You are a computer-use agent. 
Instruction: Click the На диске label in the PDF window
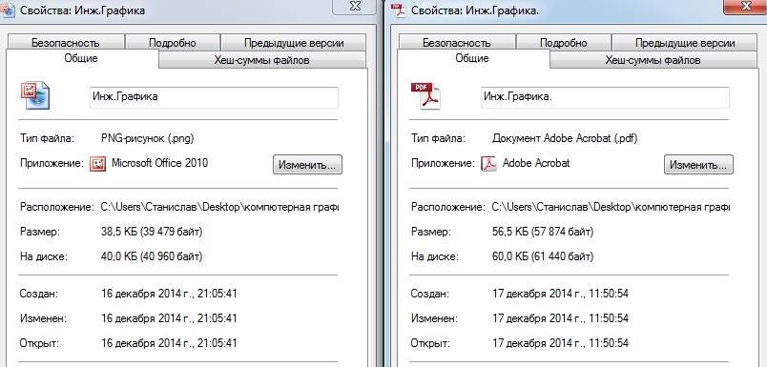pos(435,255)
